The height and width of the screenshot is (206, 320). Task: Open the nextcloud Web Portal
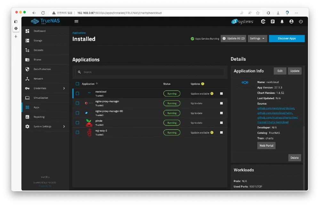pyautogui.click(x=266, y=146)
